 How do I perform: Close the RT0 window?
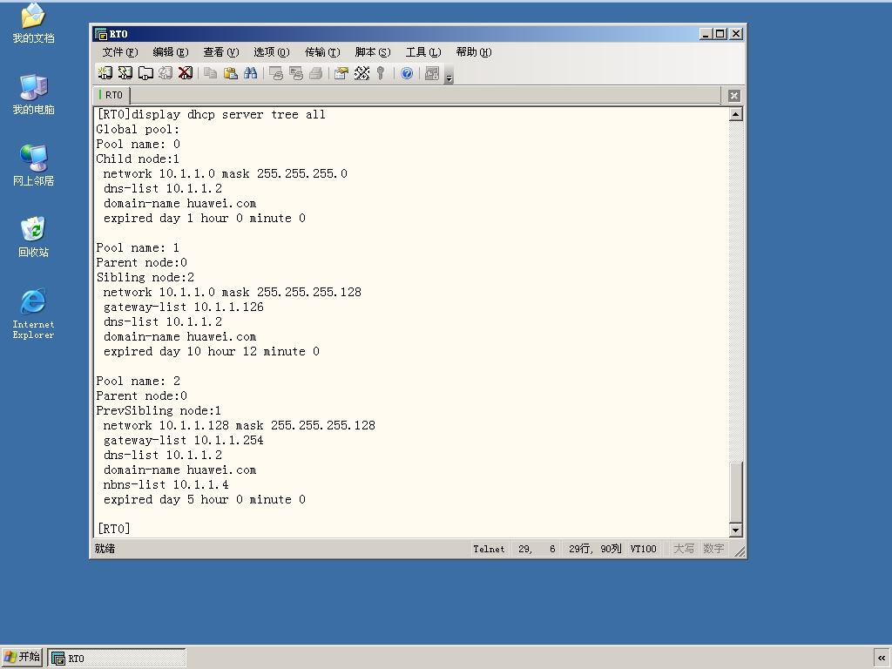pyautogui.click(x=736, y=34)
